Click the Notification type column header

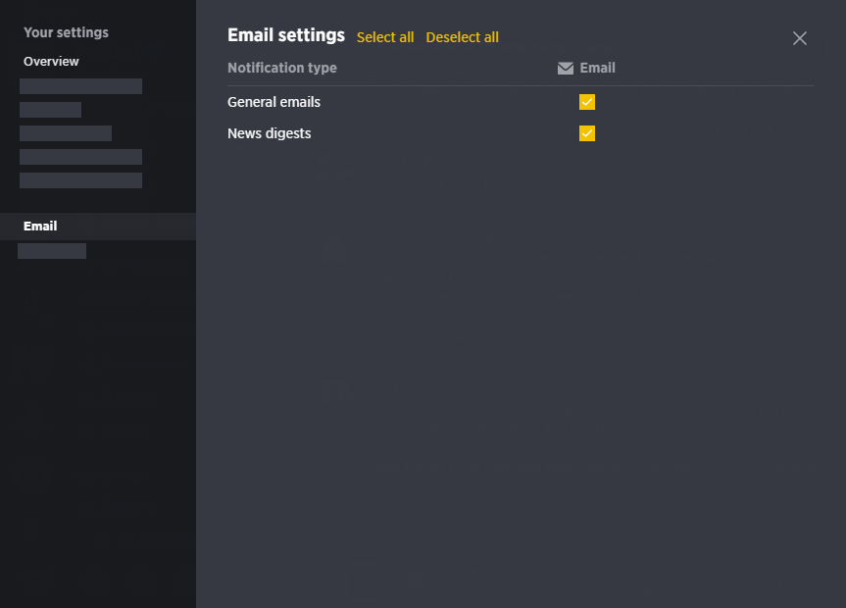click(x=281, y=68)
